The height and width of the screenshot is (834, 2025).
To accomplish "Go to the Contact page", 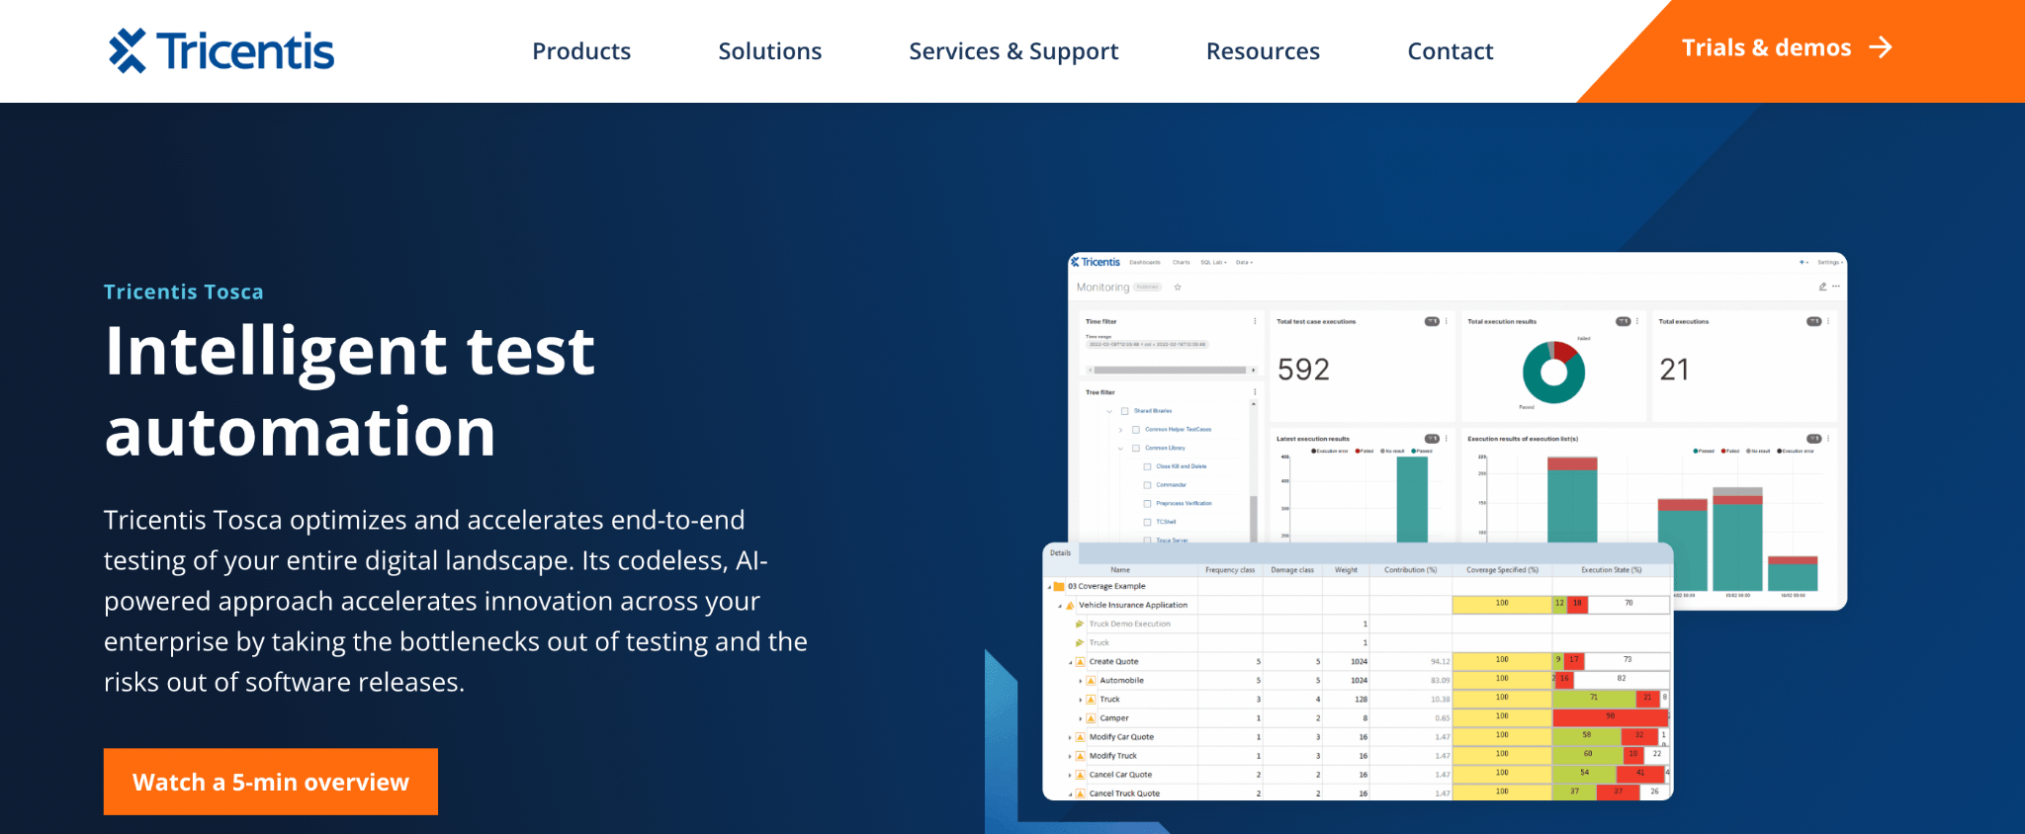I will [x=1451, y=51].
